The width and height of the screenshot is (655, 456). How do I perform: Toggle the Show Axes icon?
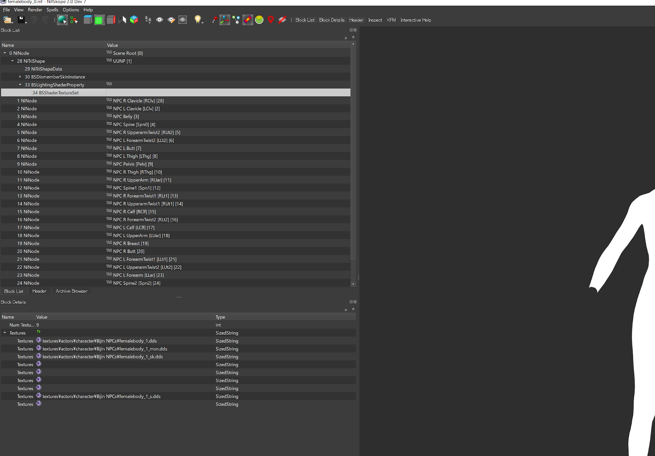(x=225, y=20)
